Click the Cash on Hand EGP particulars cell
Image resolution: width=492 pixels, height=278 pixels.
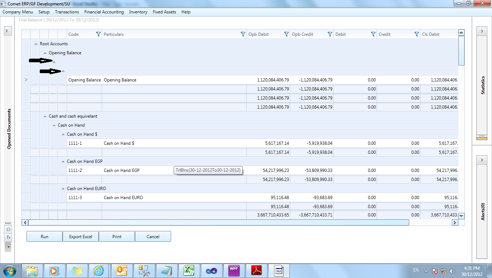point(174,170)
